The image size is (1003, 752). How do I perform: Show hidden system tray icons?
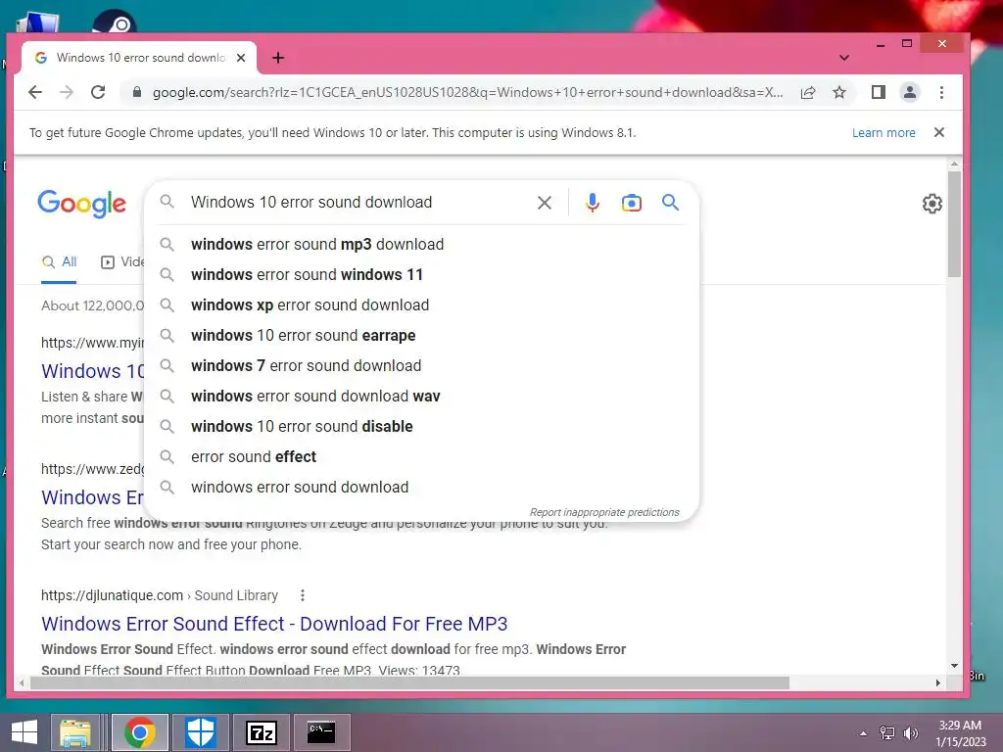pyautogui.click(x=864, y=733)
